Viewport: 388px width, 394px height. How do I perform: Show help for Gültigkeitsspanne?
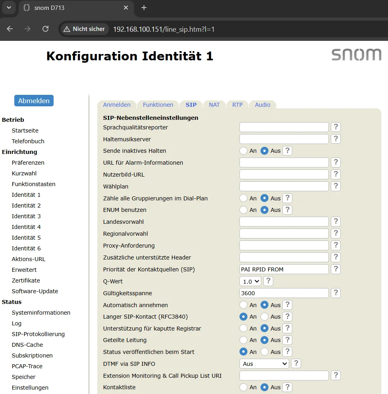coord(336,293)
